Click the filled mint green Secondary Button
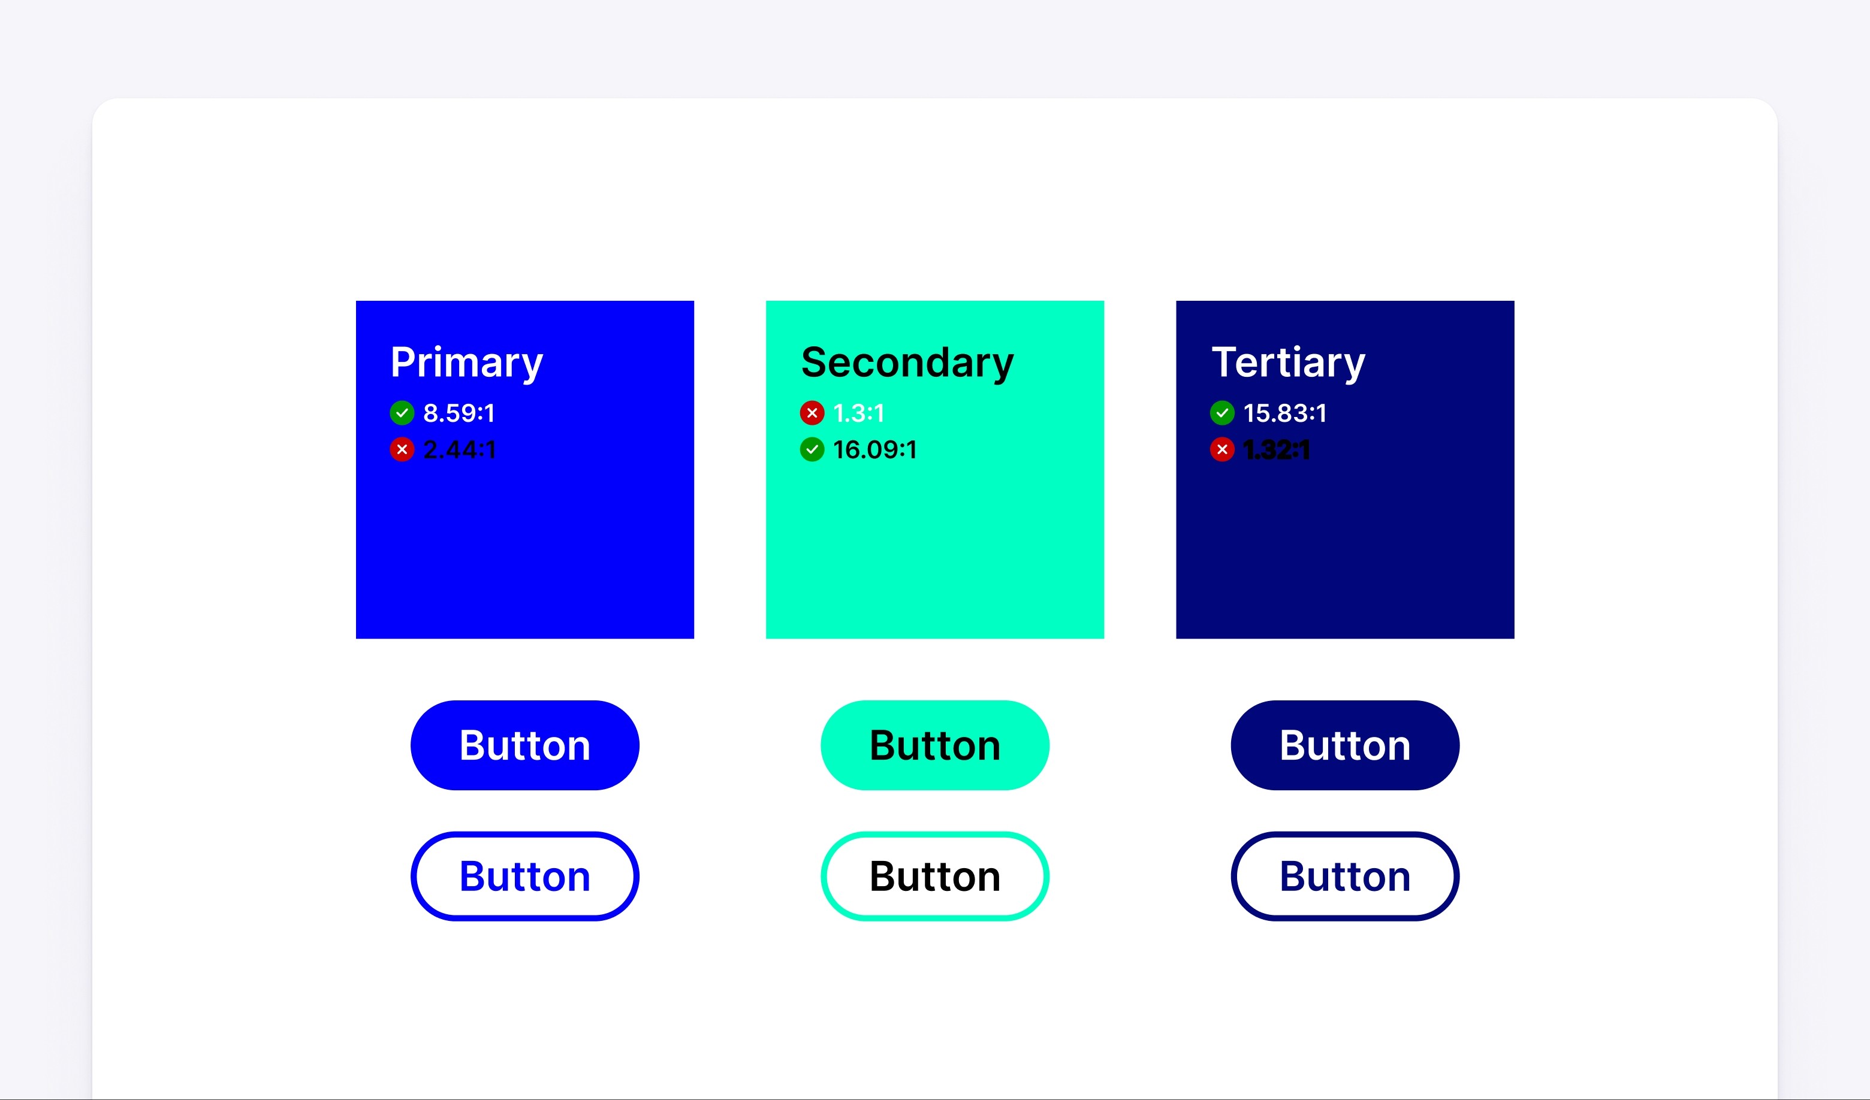The image size is (1870, 1100). coord(935,745)
